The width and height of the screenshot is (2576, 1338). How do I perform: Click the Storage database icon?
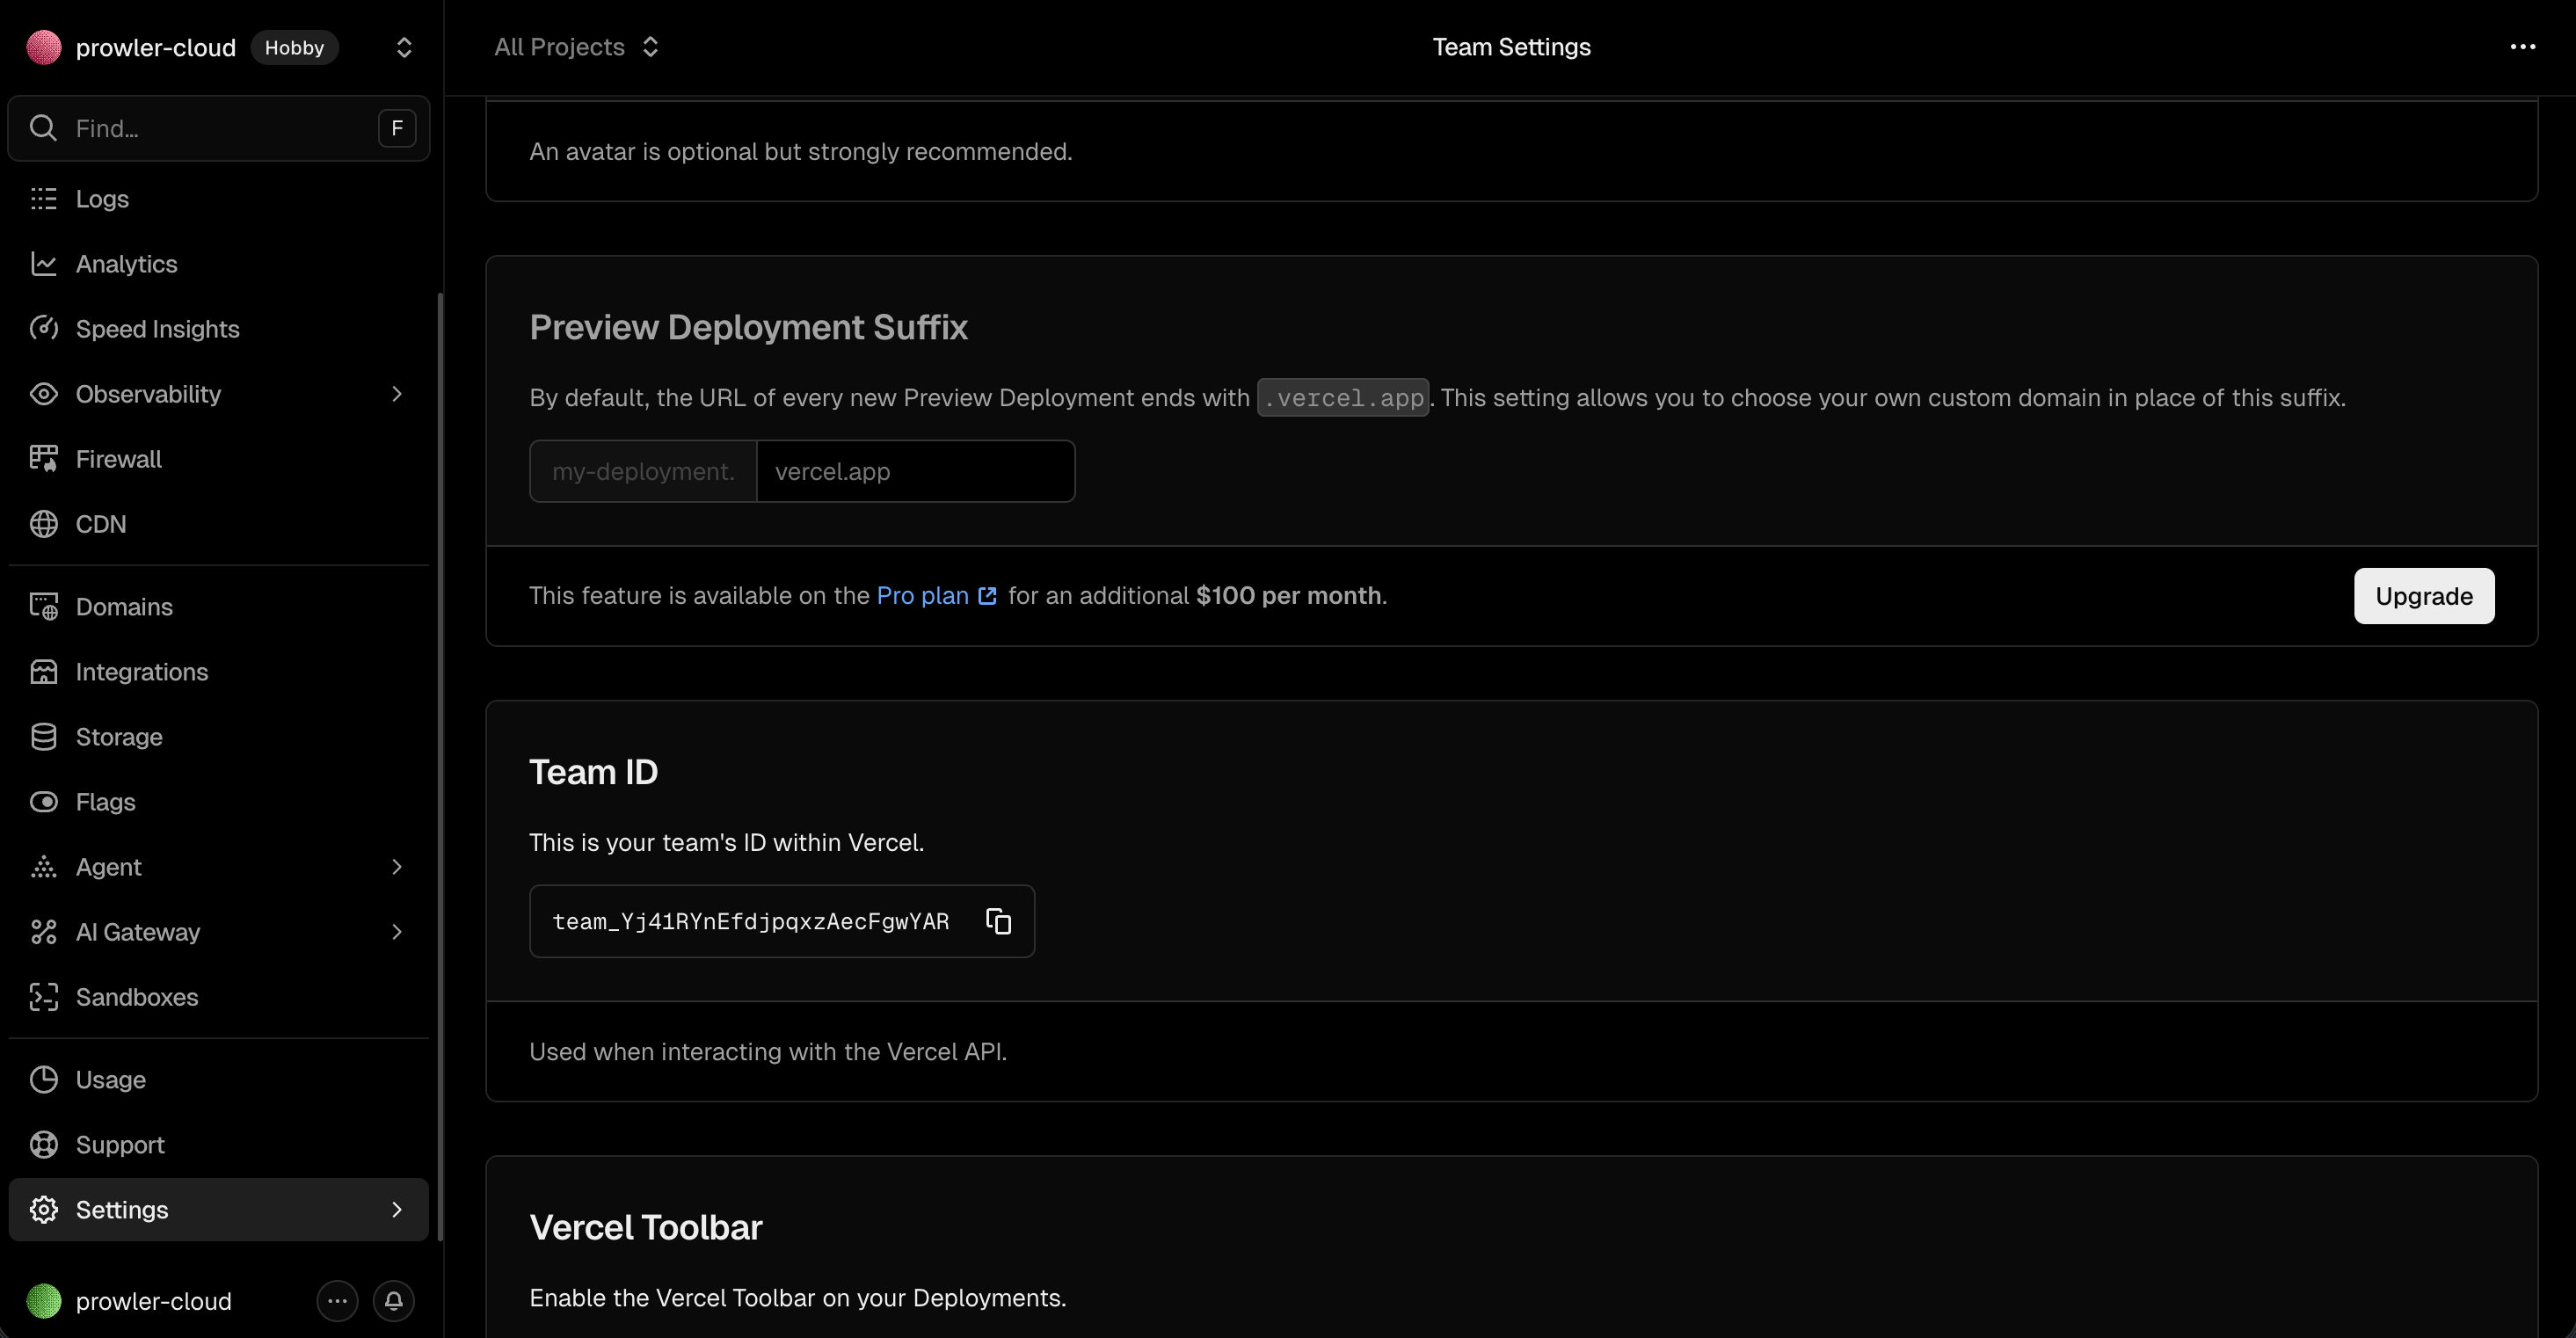click(44, 737)
